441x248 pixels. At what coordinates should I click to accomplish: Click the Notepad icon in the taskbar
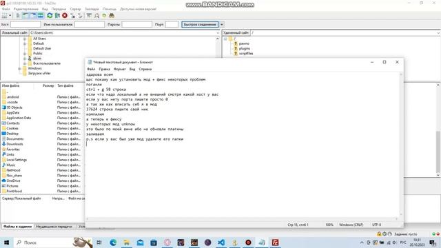pyautogui.click(x=262, y=242)
